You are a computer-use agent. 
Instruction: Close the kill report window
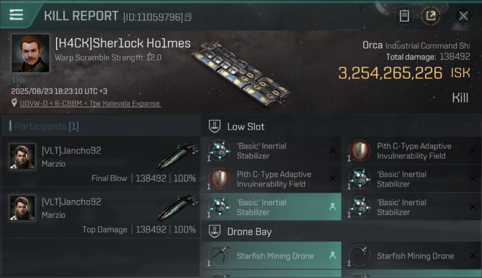463,16
